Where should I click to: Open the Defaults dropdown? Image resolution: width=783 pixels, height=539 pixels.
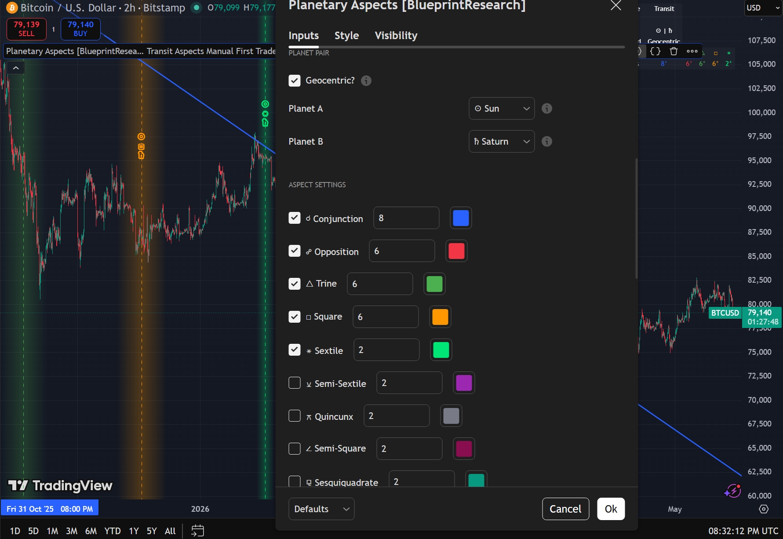(321, 509)
